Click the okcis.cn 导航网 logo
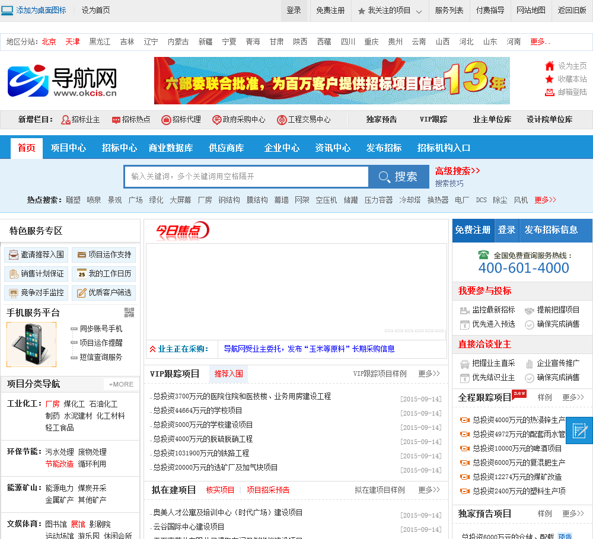This screenshot has width=593, height=539. pyautogui.click(x=62, y=81)
